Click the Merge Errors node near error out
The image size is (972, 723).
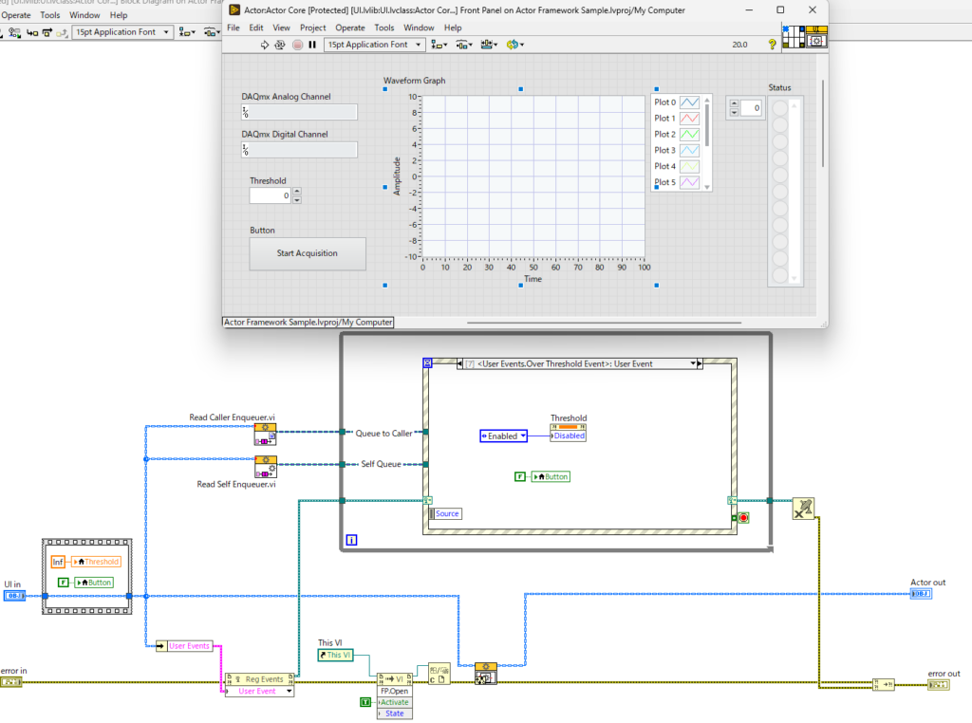(x=884, y=685)
